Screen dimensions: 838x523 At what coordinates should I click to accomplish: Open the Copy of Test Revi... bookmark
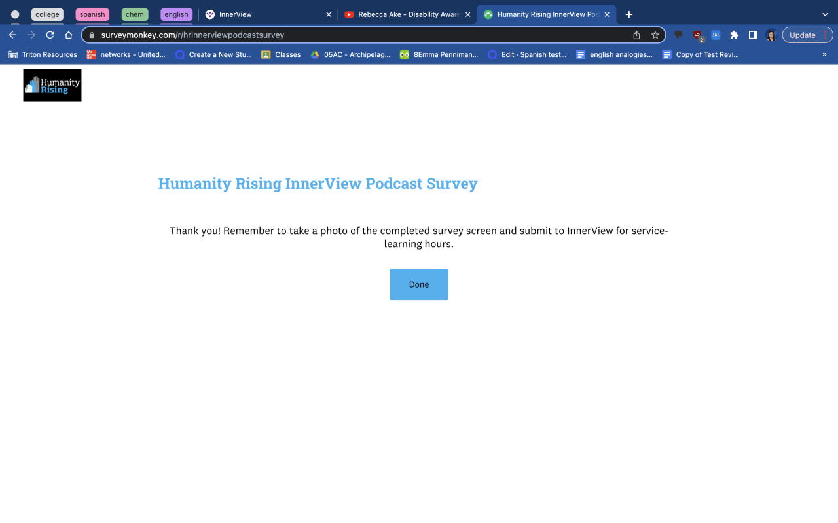click(x=701, y=55)
